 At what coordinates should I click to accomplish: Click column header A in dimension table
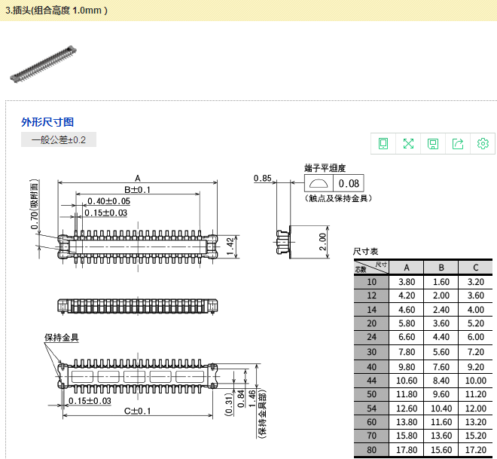[407, 268]
